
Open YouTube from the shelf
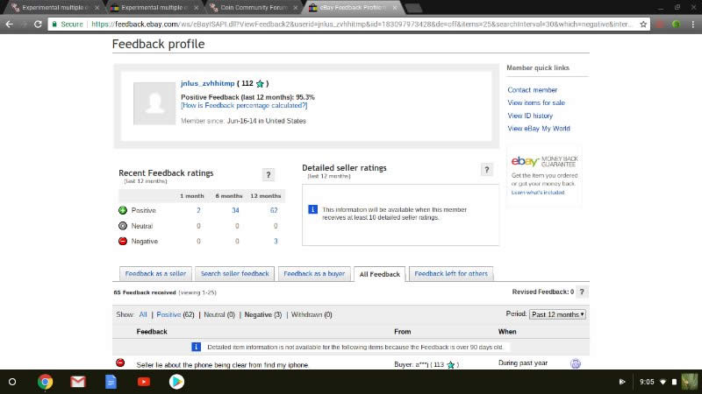pyautogui.click(x=144, y=382)
